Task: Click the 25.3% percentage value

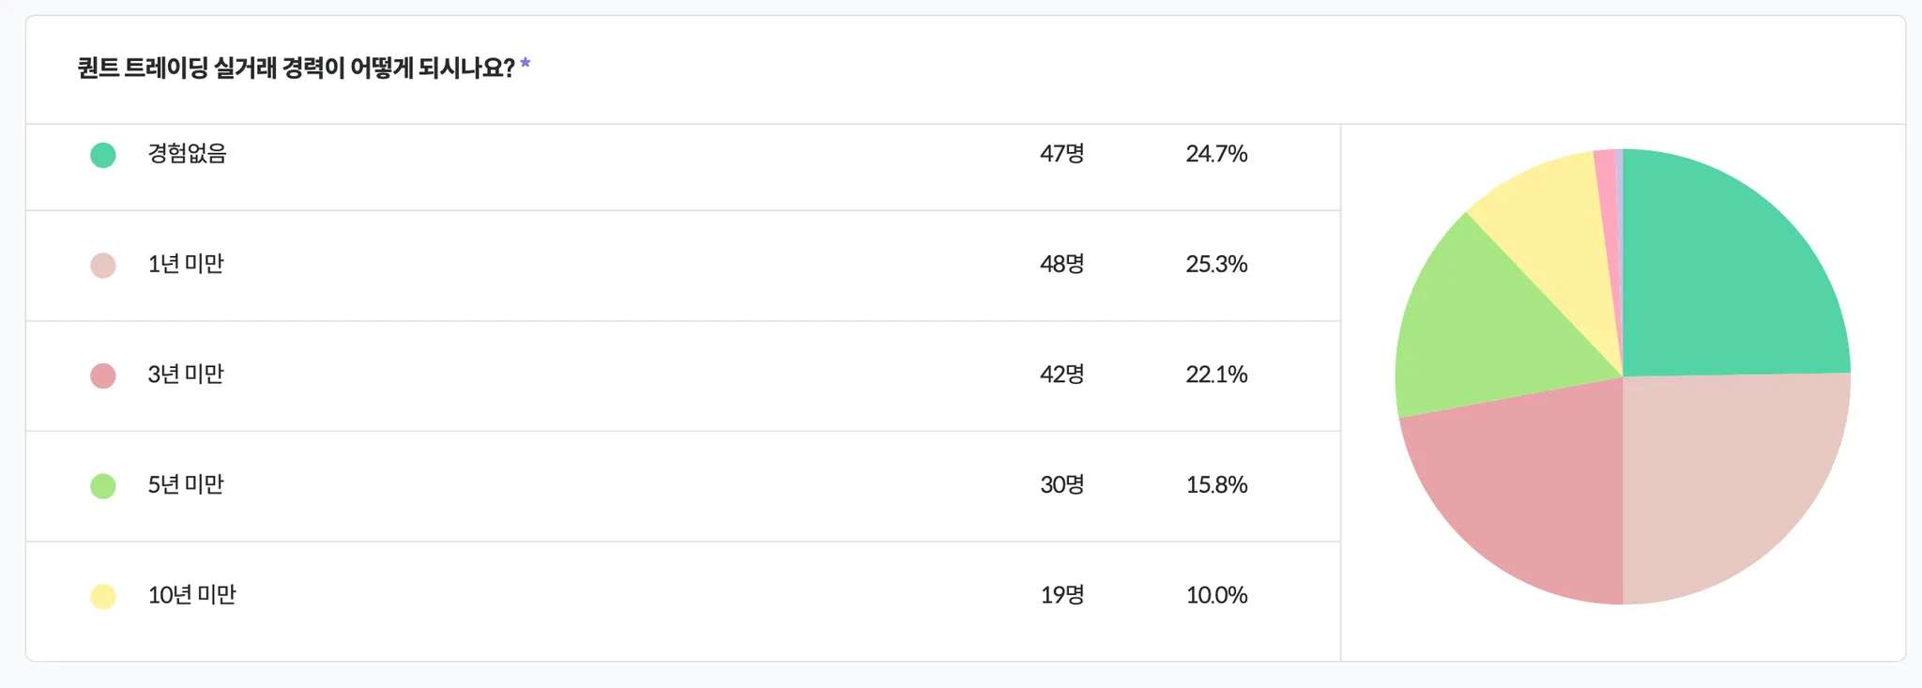Action: click(1216, 265)
